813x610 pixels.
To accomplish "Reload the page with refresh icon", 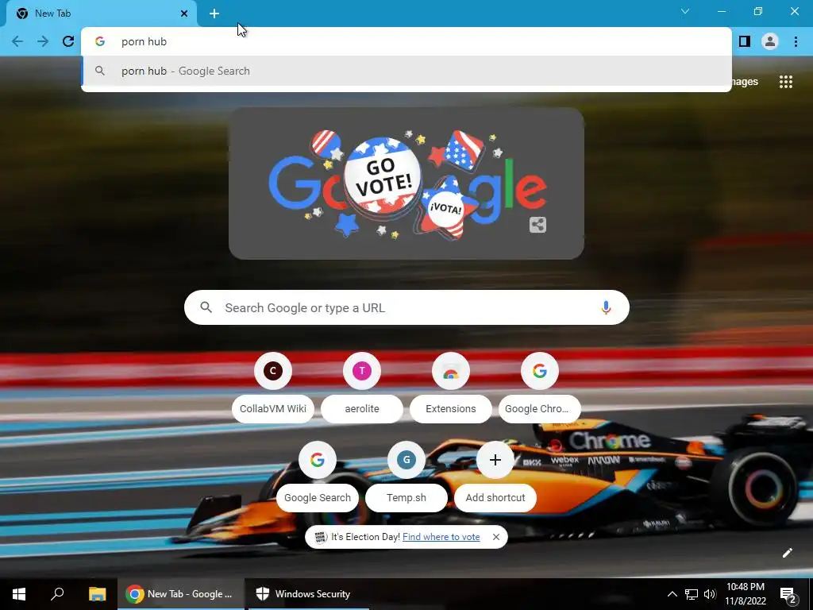I will pos(68,41).
